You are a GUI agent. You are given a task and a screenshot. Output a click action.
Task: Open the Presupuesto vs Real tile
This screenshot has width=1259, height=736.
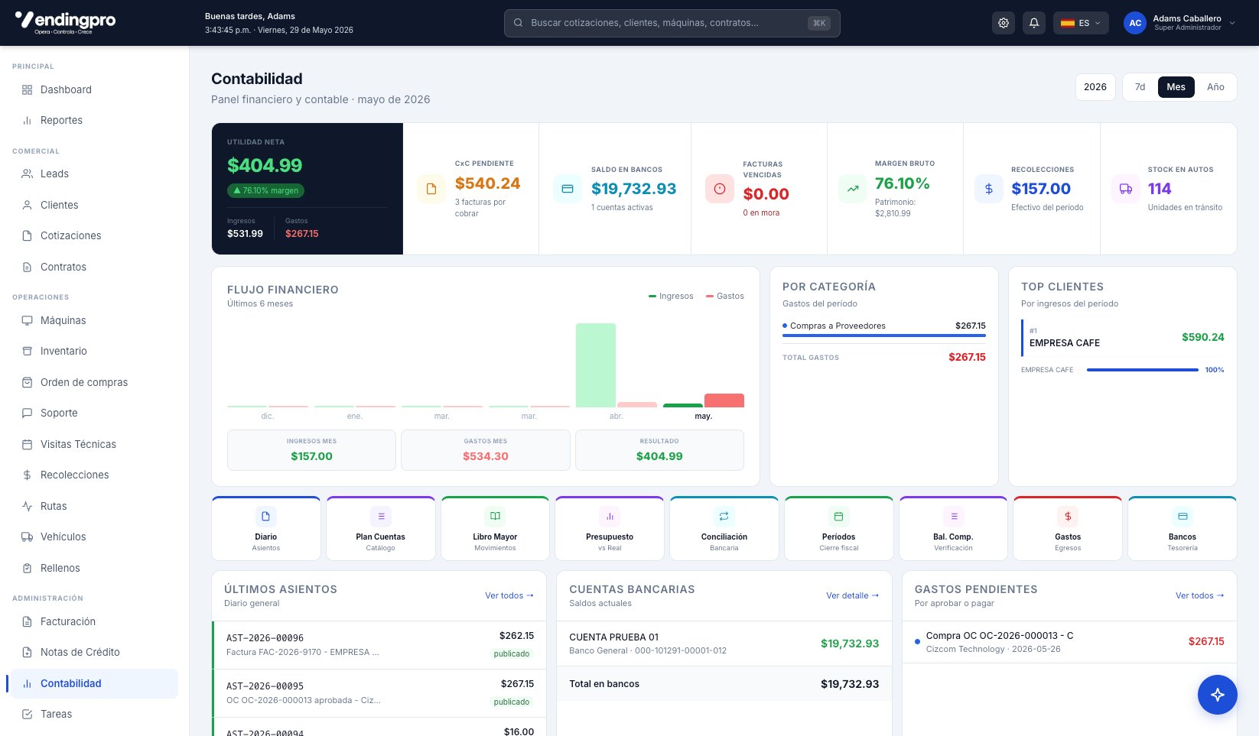pyautogui.click(x=610, y=529)
